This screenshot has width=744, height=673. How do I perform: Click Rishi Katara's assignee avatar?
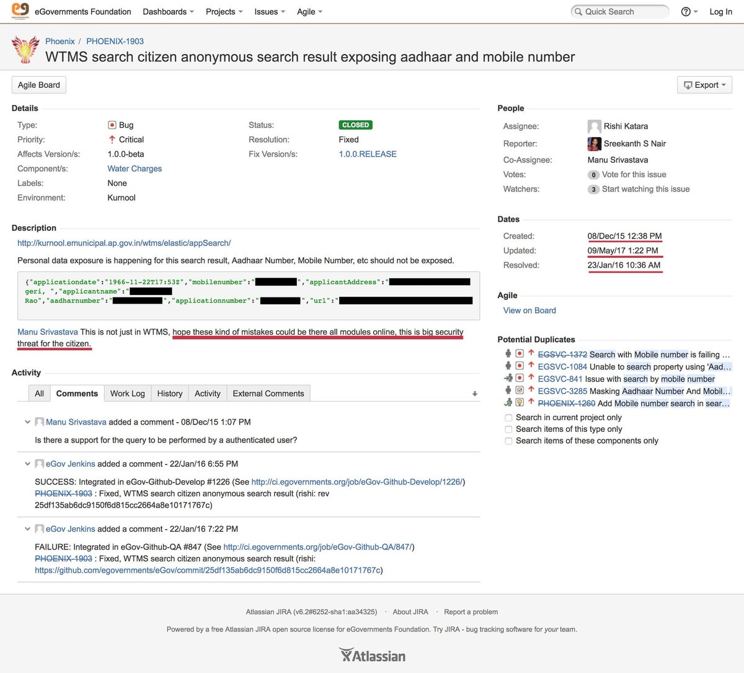(594, 126)
